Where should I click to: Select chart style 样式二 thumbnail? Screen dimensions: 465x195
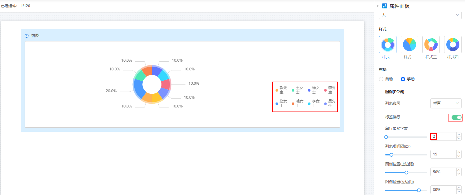pyautogui.click(x=409, y=45)
